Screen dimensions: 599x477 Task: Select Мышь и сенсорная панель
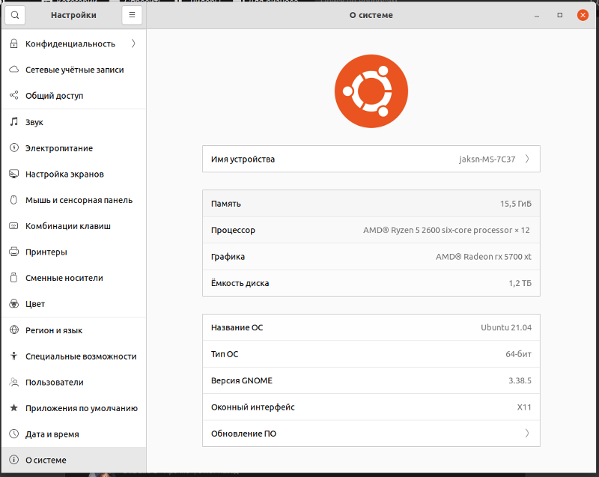pyautogui.click(x=73, y=200)
